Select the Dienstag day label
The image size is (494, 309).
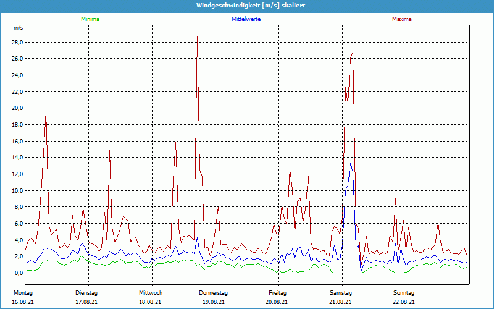tap(86, 292)
